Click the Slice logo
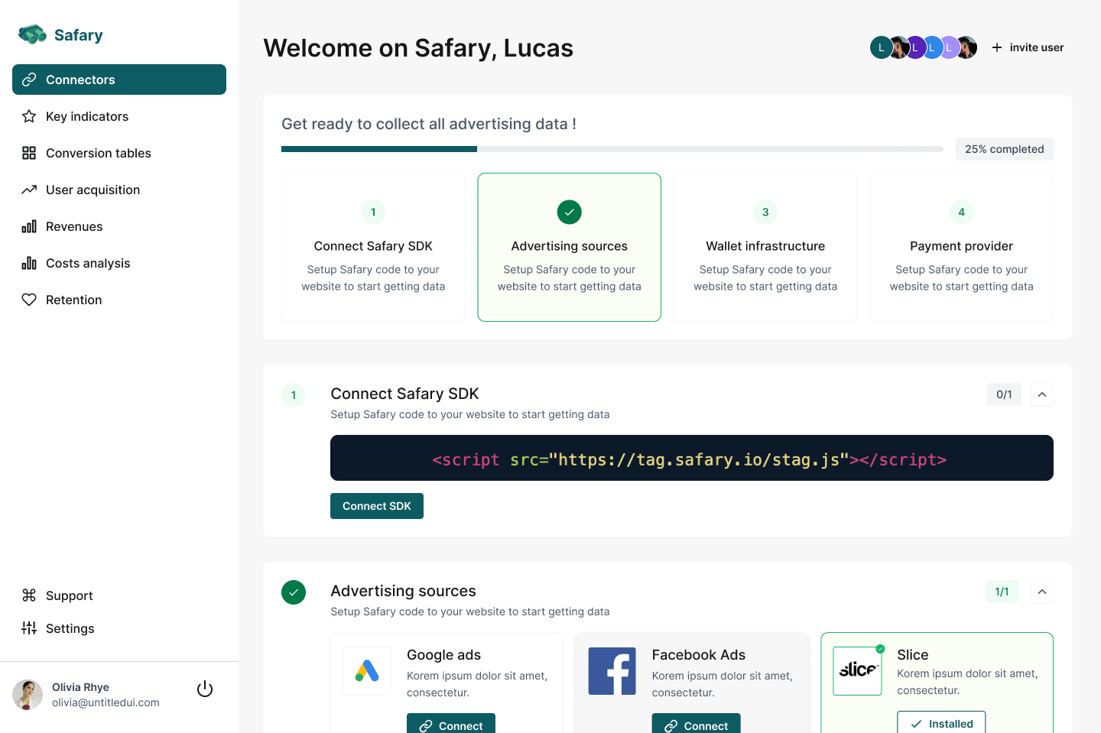This screenshot has height=733, width=1101. 857,671
